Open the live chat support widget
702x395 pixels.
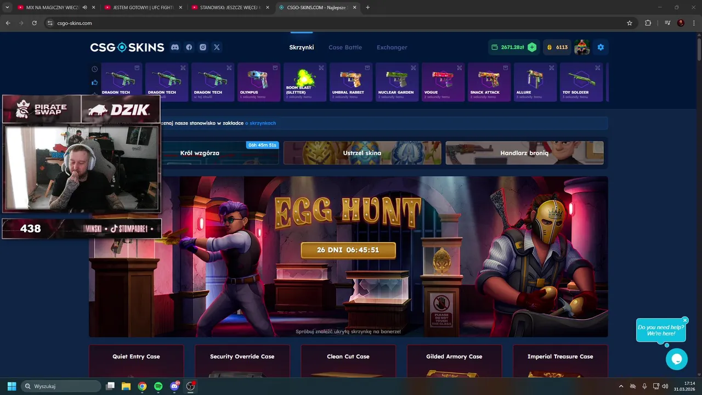click(x=676, y=359)
